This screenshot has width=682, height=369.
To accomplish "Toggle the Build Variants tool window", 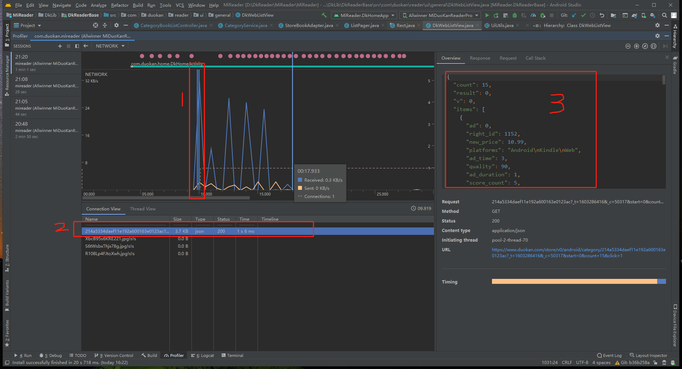I will coord(7,296).
